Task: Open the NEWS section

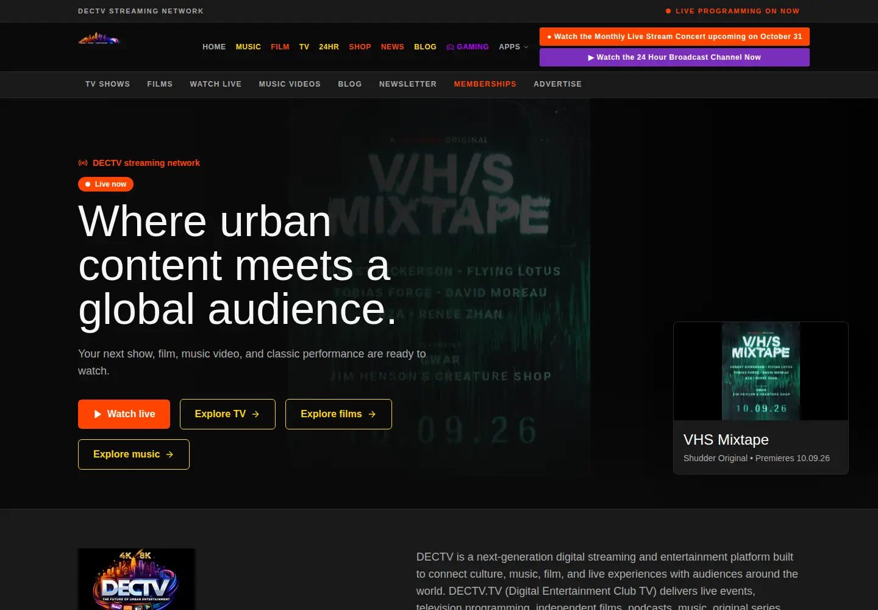Action: tap(393, 47)
